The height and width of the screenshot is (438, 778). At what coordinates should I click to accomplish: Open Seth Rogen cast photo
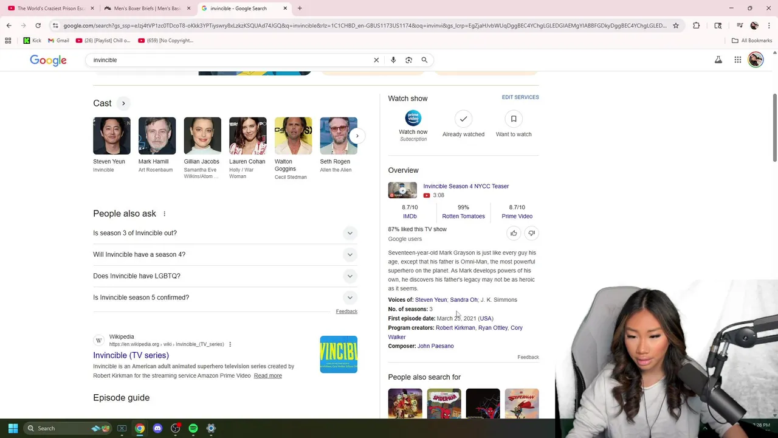click(339, 136)
